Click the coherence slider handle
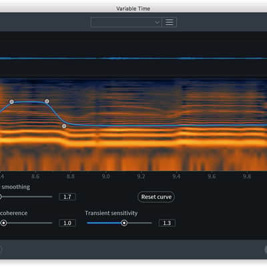 coord(3,223)
